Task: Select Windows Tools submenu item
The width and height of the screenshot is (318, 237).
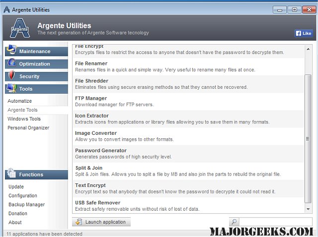Action: pos(24,119)
